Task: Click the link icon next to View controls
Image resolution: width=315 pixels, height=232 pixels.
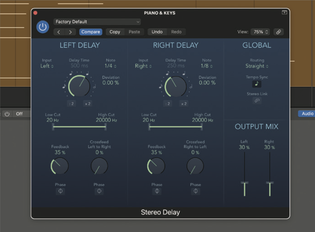Action: pos(279,32)
